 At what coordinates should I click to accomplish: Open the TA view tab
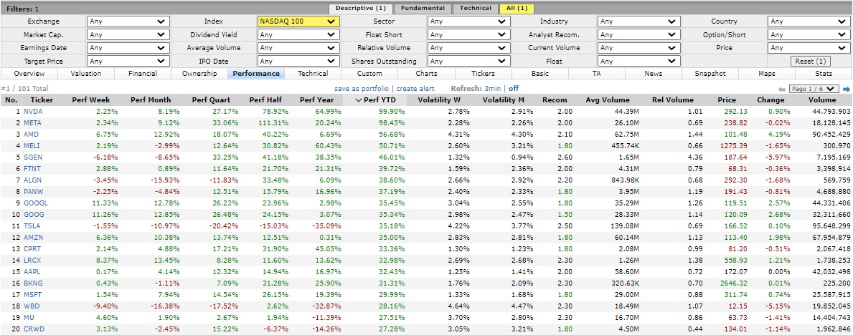click(x=596, y=73)
